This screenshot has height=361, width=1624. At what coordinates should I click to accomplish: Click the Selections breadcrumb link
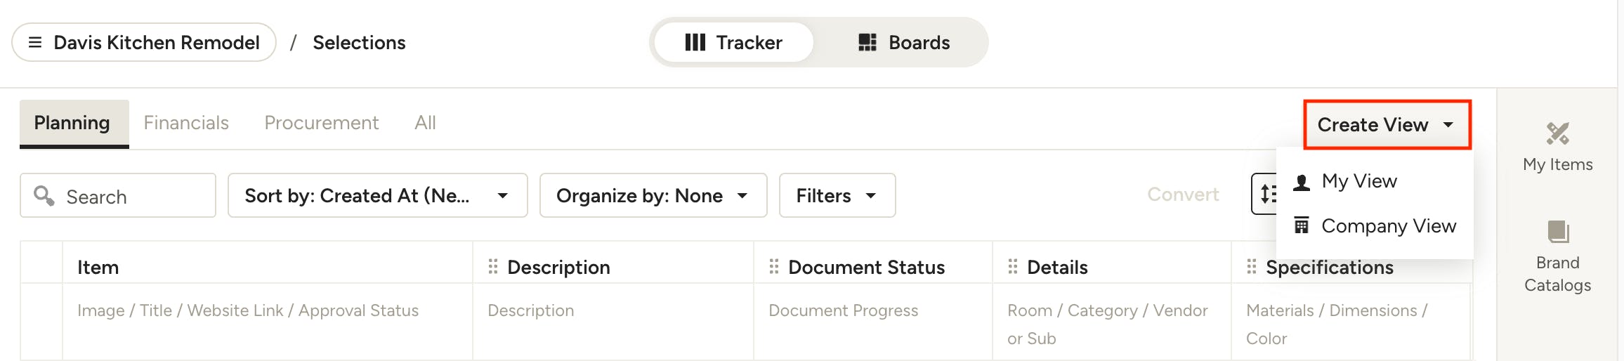coord(359,43)
